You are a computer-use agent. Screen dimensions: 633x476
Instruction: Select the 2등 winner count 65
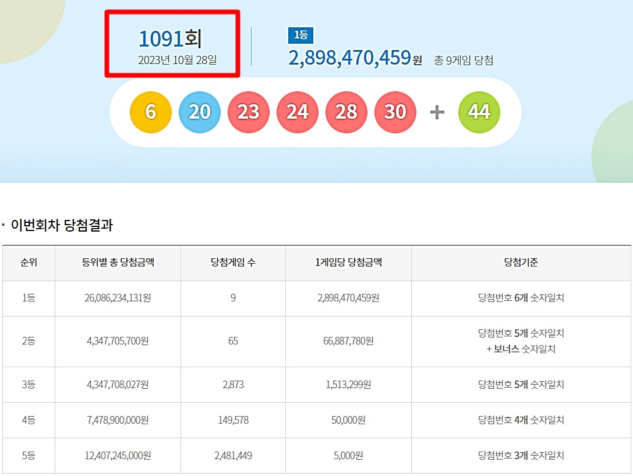pos(234,341)
